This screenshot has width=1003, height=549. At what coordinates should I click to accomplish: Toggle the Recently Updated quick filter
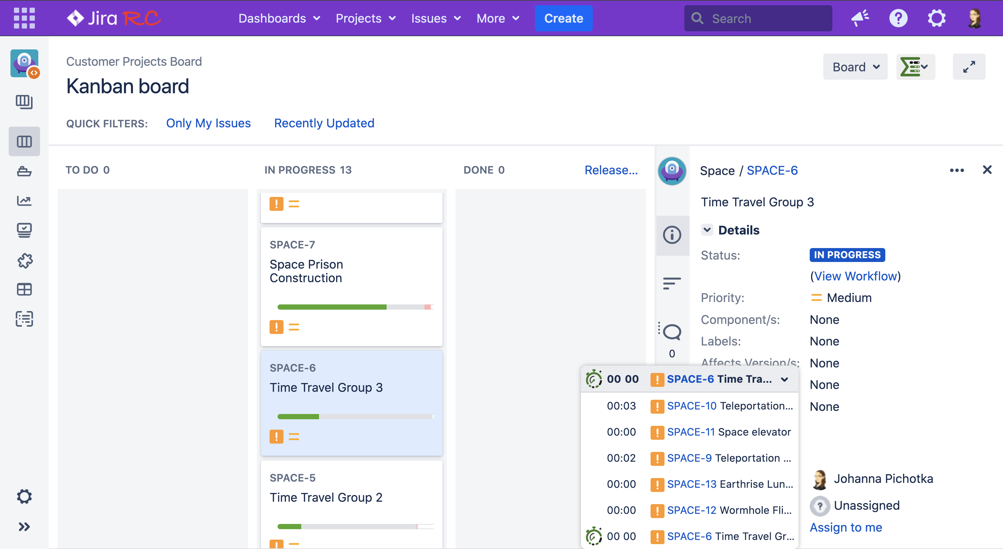[x=324, y=123]
